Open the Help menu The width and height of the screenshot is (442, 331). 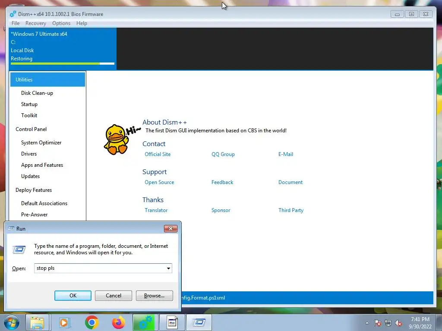pyautogui.click(x=82, y=23)
